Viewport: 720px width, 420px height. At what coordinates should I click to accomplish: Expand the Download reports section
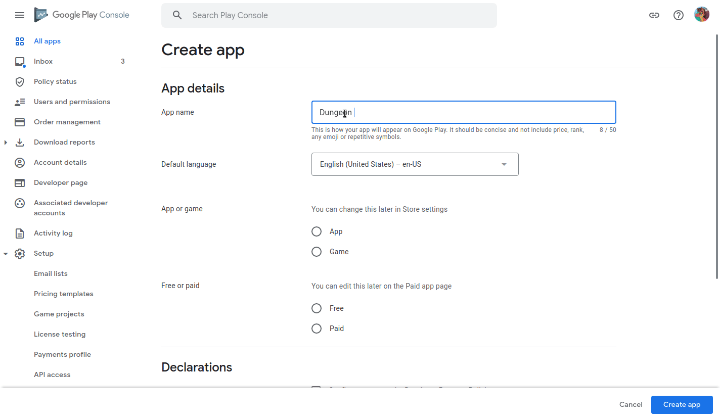tap(6, 143)
